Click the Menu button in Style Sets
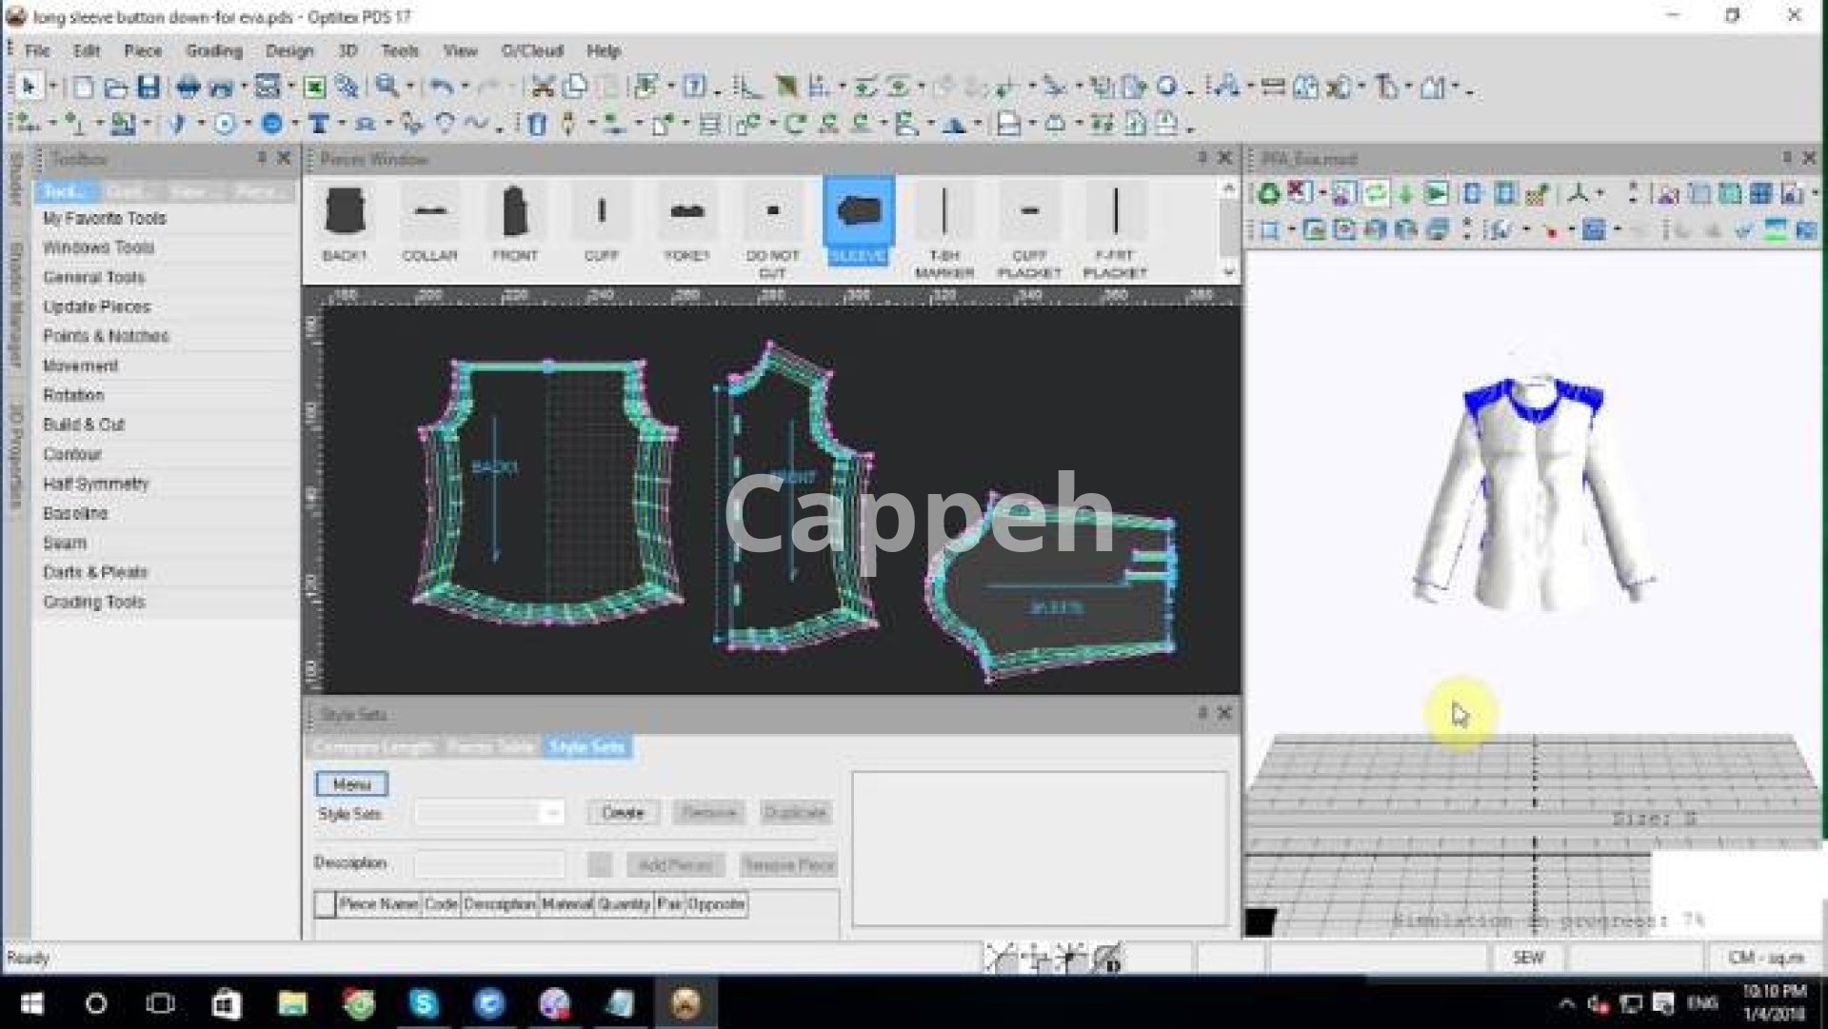The image size is (1828, 1029). pyautogui.click(x=351, y=784)
